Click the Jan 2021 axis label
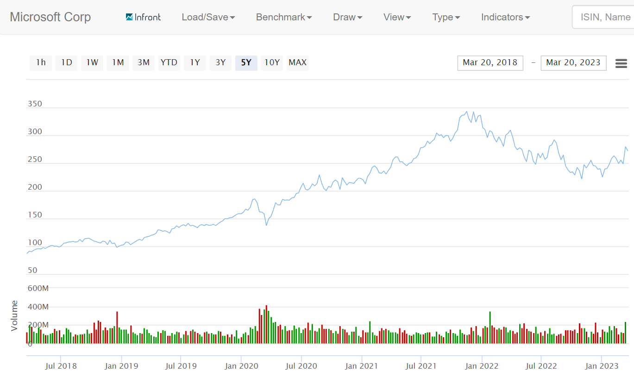The height and width of the screenshot is (377, 634). click(x=362, y=366)
